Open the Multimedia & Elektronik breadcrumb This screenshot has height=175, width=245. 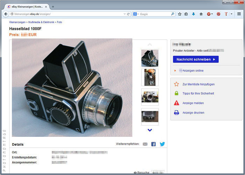point(41,22)
